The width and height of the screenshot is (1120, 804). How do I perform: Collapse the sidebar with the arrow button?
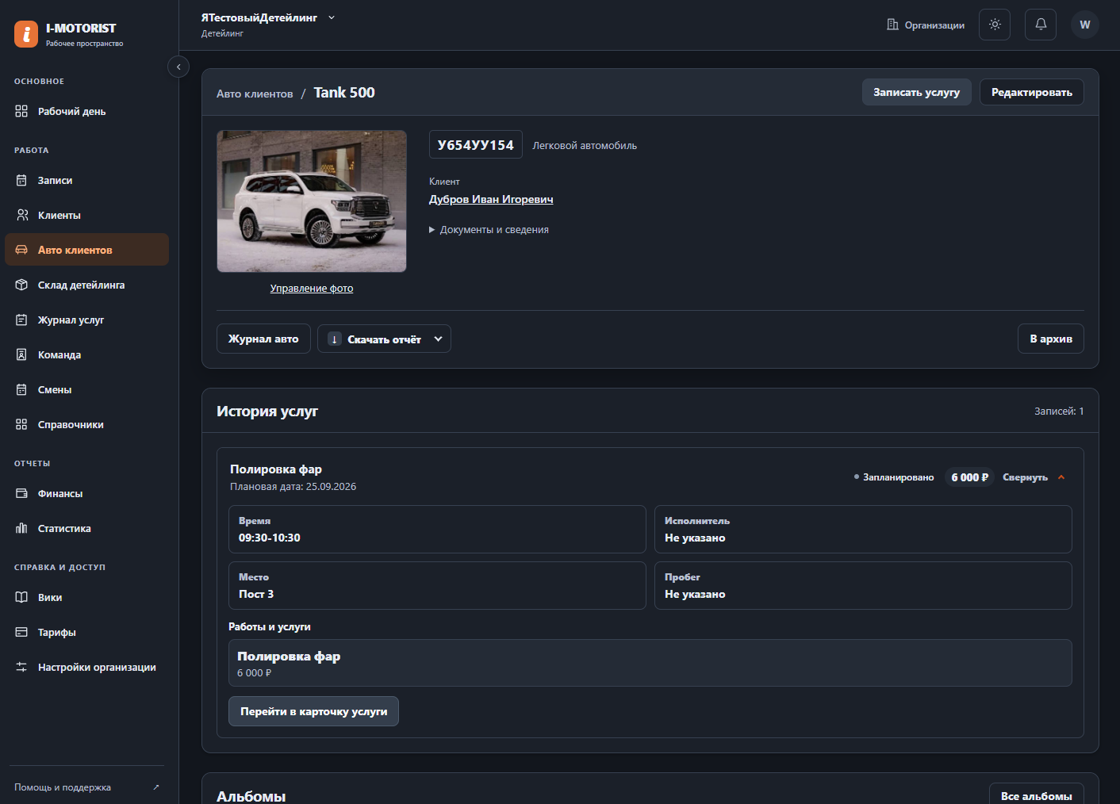pyautogui.click(x=178, y=67)
